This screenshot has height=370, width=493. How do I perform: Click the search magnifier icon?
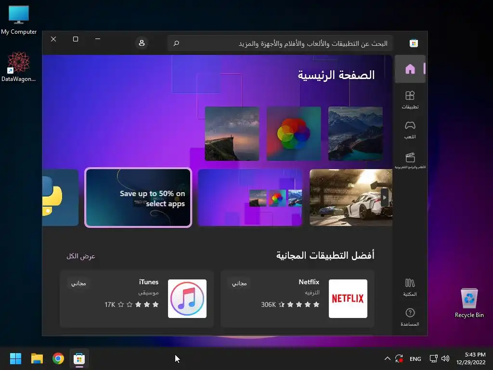(176, 43)
